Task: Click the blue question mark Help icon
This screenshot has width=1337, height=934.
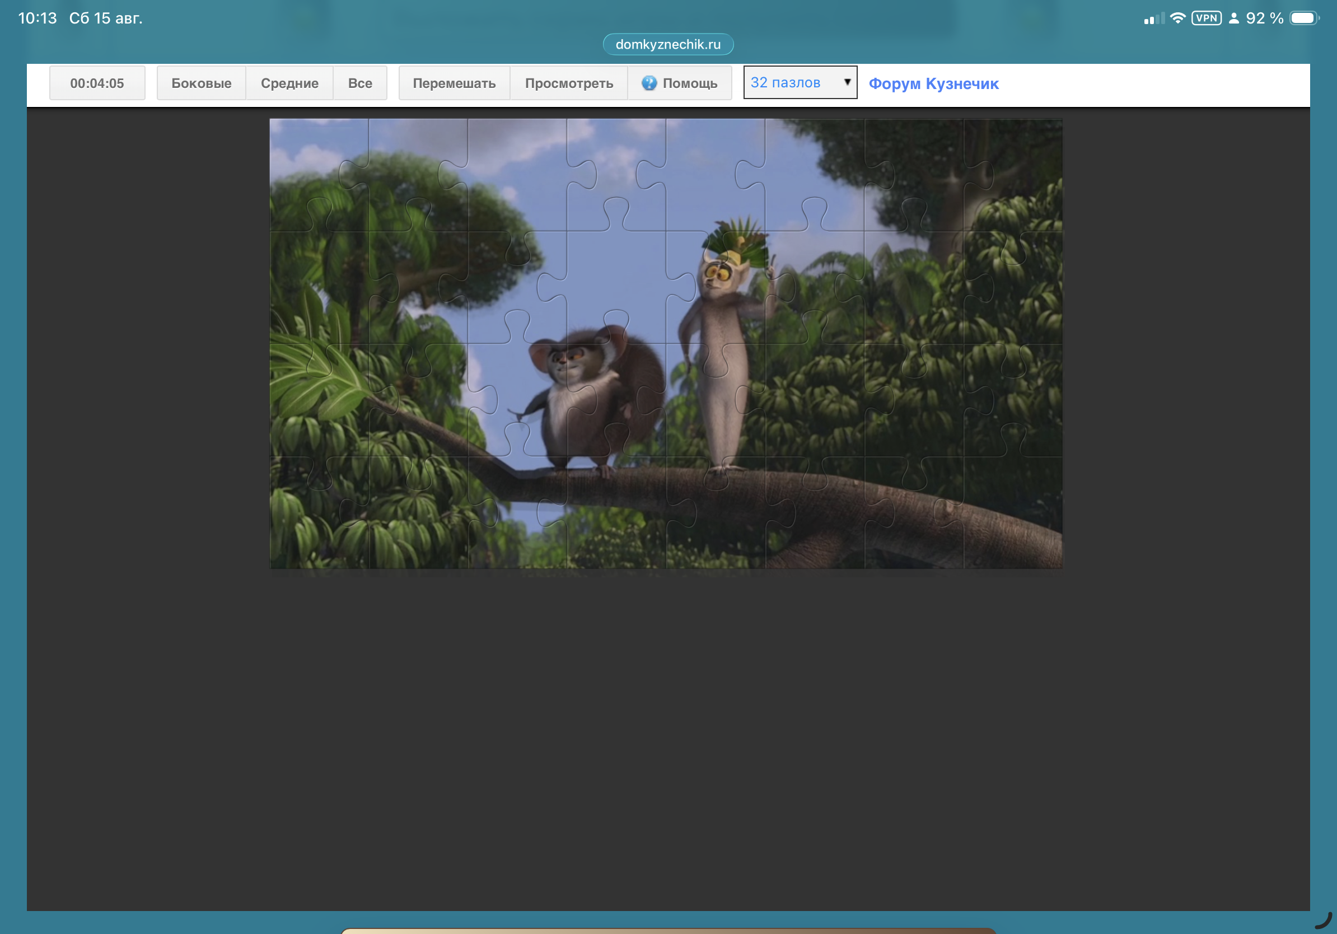Action: [x=649, y=83]
